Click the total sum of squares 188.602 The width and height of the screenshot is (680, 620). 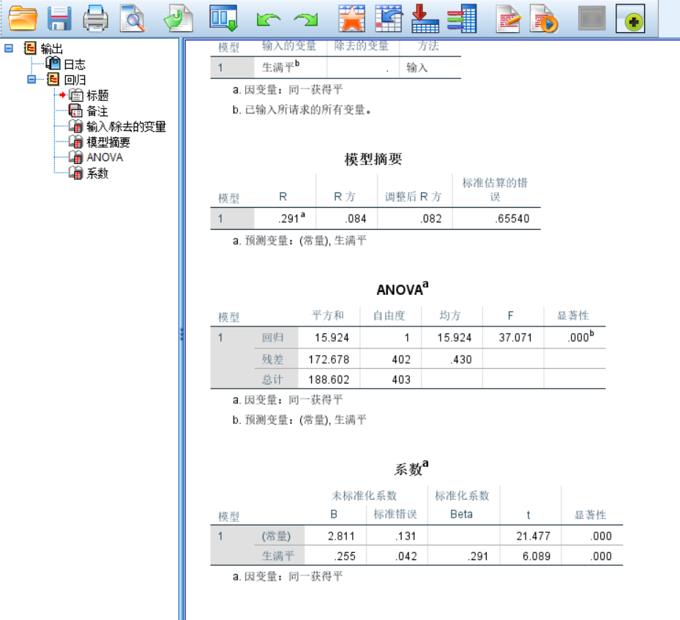coord(329,380)
